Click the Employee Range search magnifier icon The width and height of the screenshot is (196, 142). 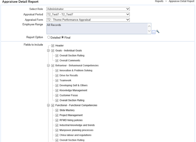coord(158,32)
